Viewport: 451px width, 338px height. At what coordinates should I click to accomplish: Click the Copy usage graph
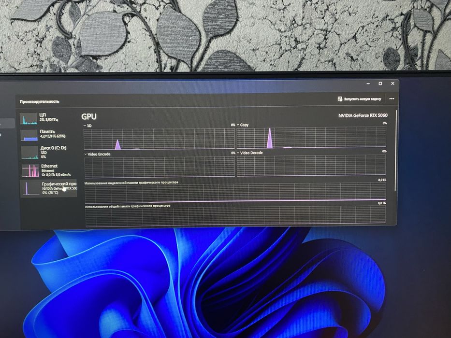[x=311, y=138]
